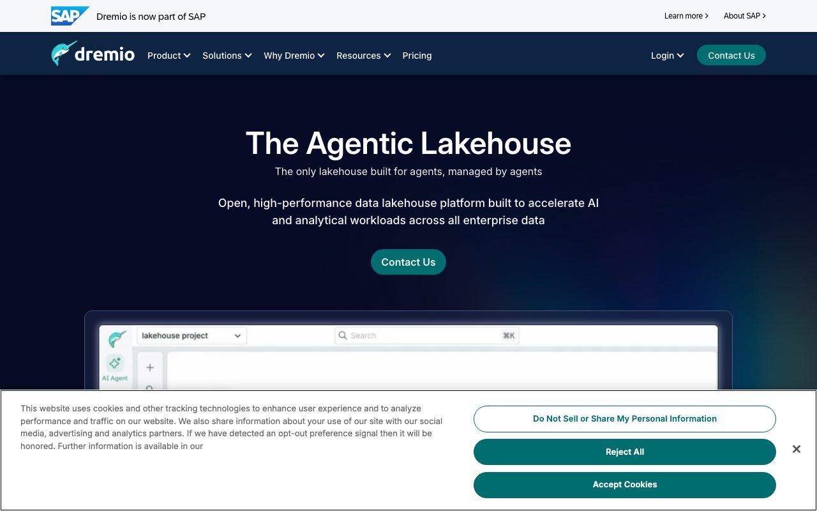
Task: Click the "The Agentic Lakehouse" heading
Action: 408,143
